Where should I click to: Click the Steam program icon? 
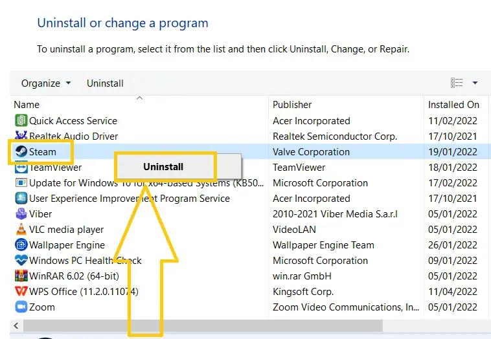tap(21, 151)
